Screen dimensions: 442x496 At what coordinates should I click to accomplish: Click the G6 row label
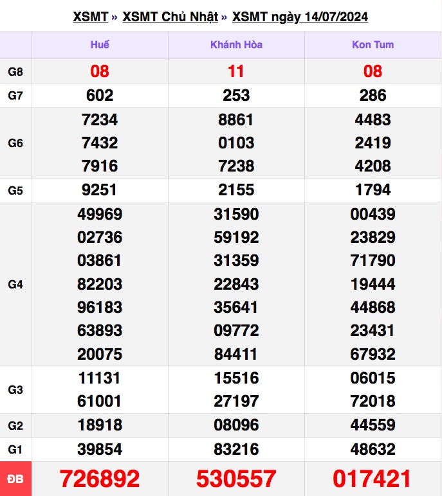[15, 143]
